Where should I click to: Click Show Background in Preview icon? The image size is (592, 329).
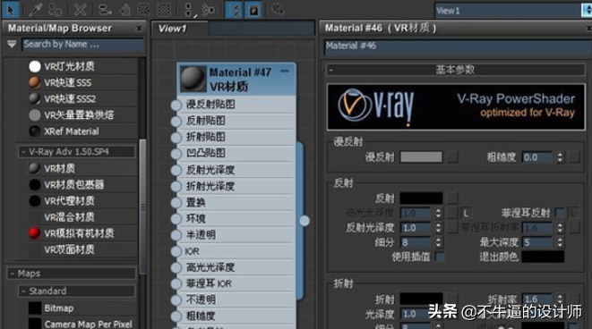164,10
